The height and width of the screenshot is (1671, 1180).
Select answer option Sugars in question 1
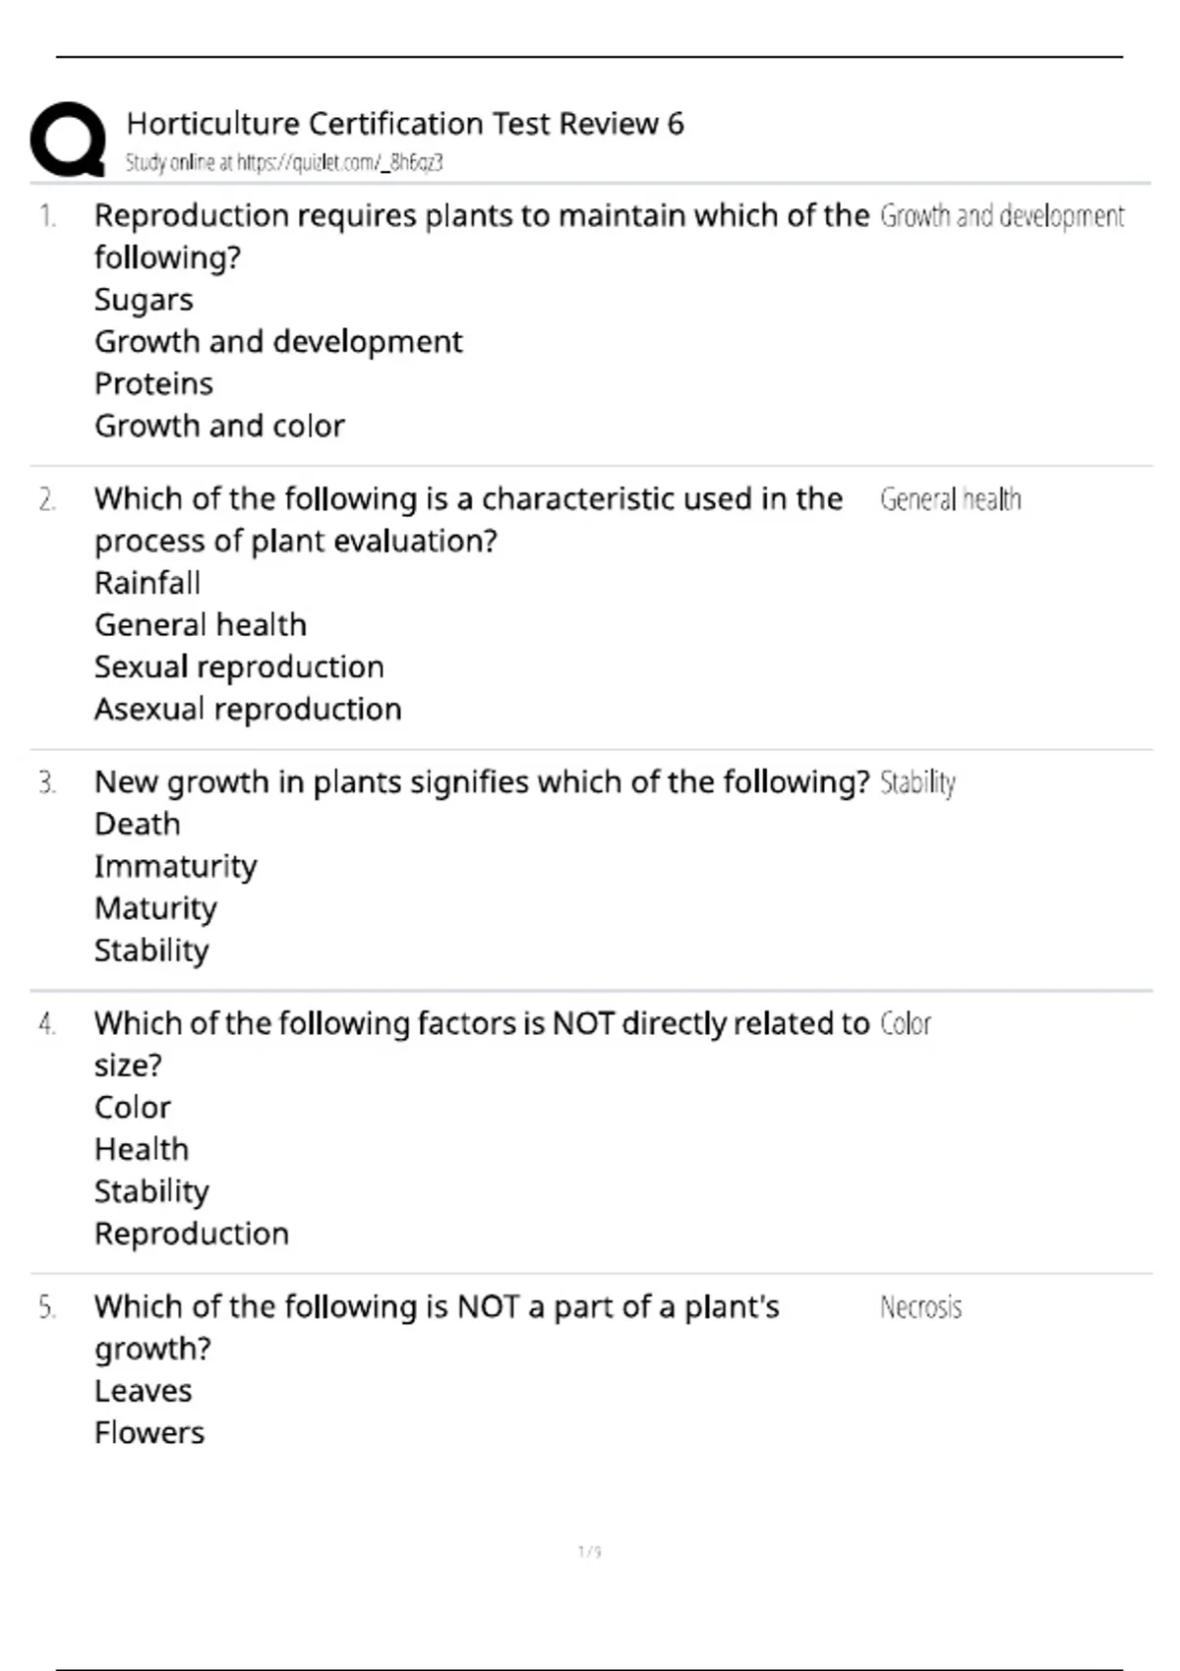tap(144, 300)
